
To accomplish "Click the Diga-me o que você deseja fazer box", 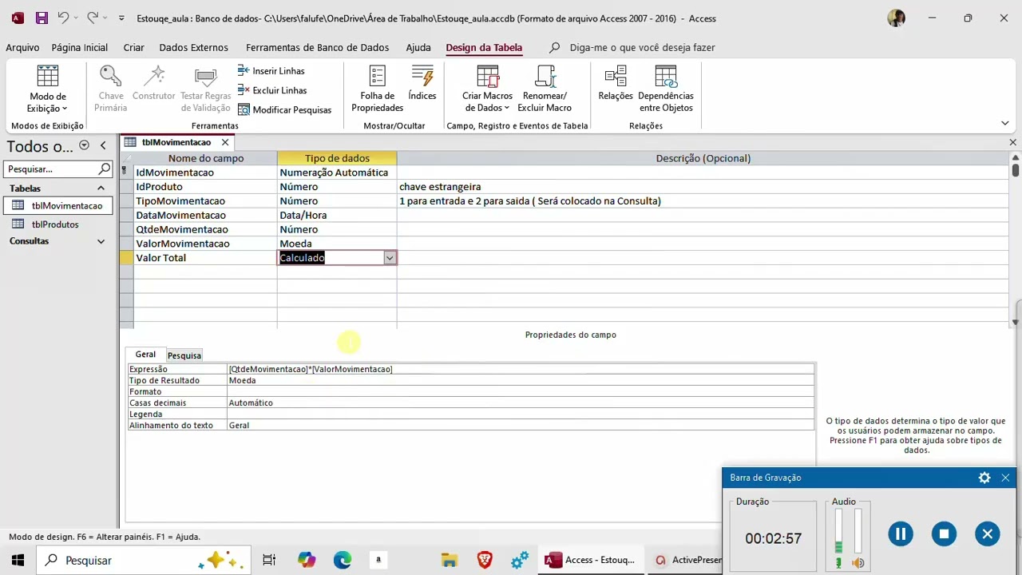I will point(642,47).
